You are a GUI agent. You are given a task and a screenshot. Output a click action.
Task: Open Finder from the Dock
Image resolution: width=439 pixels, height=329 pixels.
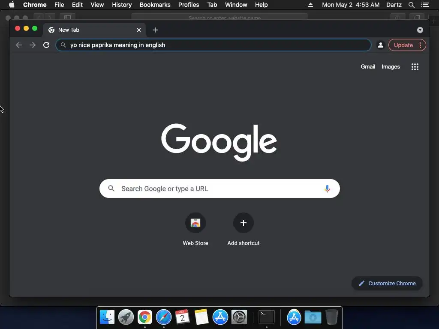107,317
